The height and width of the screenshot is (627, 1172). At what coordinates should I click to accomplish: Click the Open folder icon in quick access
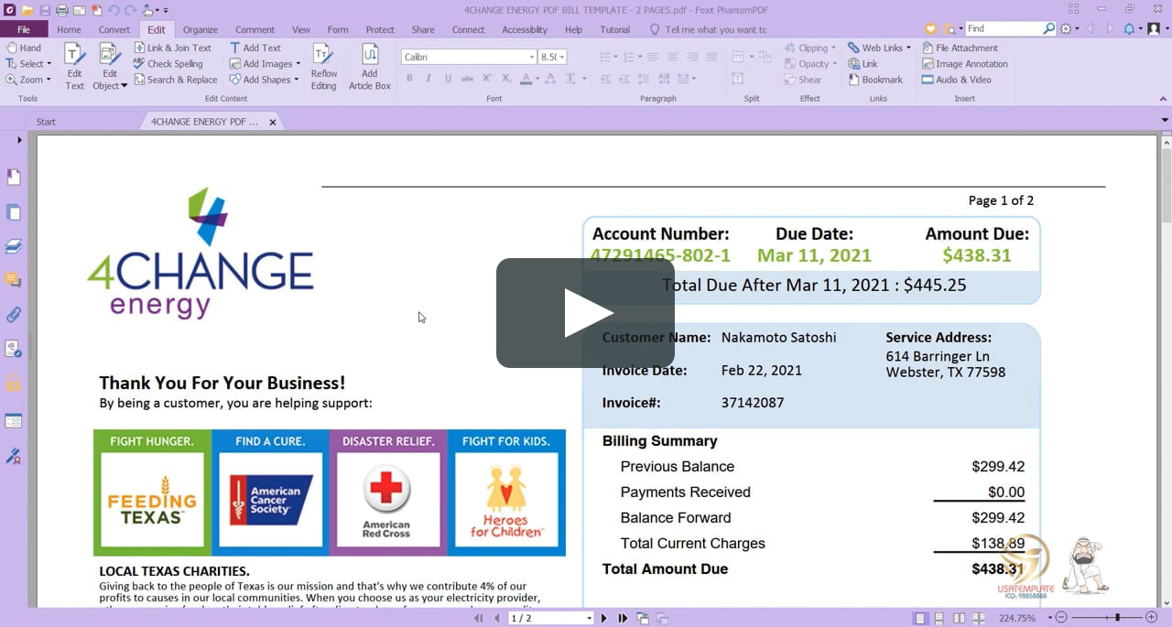27,10
